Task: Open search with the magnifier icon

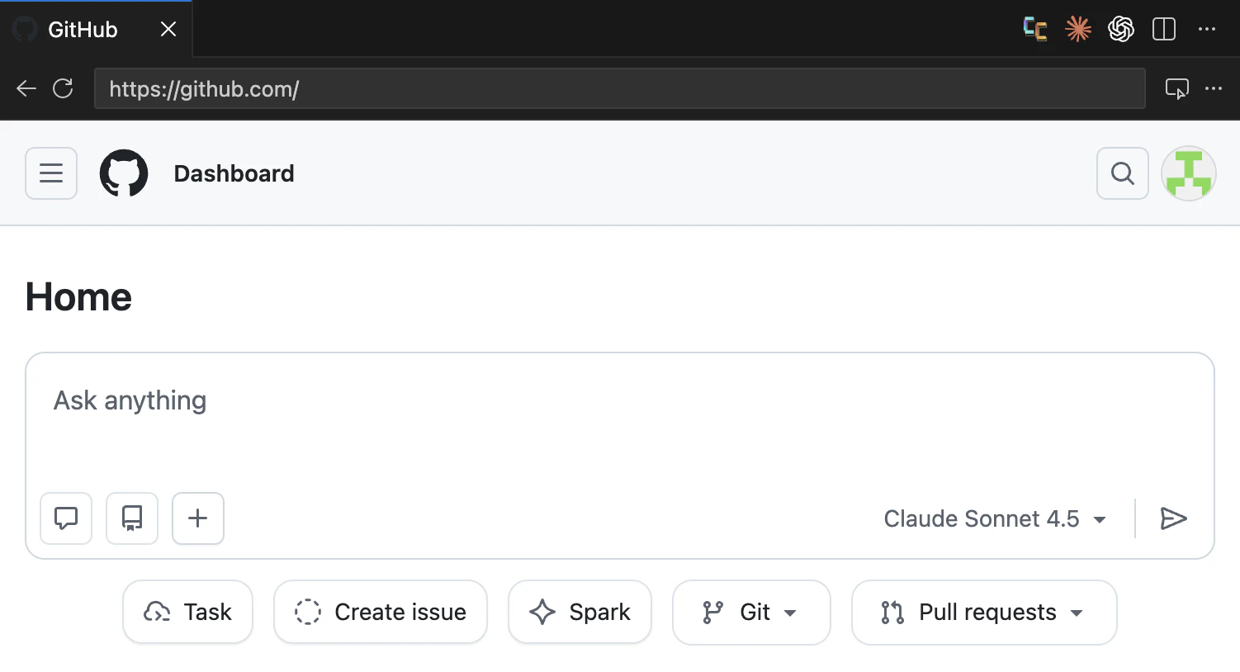Action: 1122,173
